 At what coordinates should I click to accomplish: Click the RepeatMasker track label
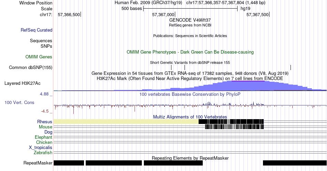pos(38,163)
